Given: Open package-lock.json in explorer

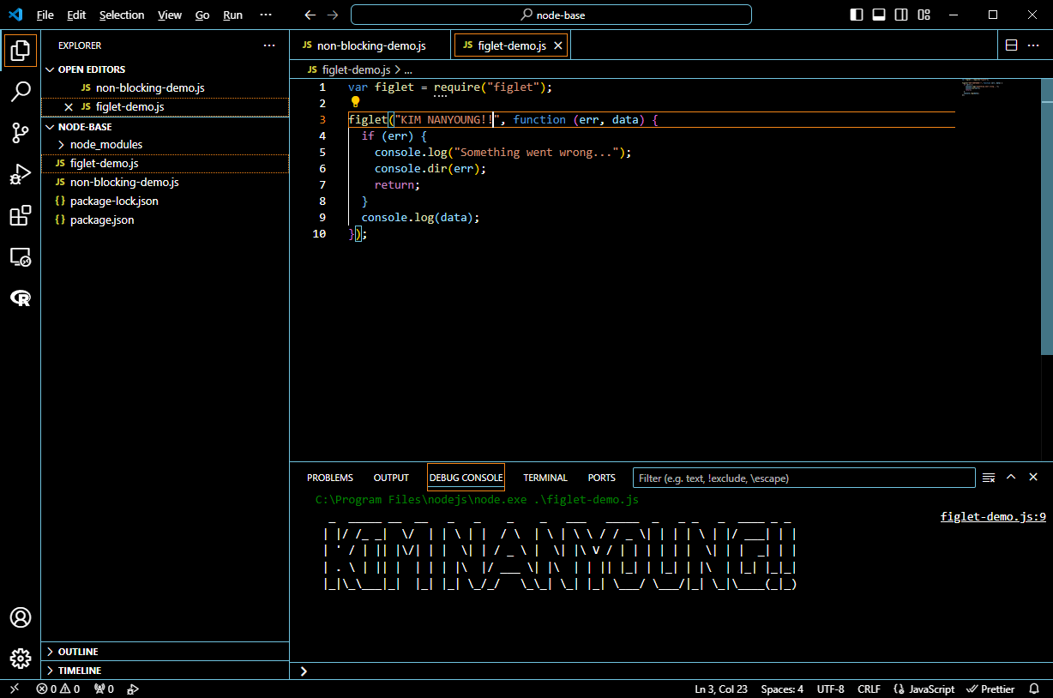Looking at the screenshot, I should (x=165, y=201).
